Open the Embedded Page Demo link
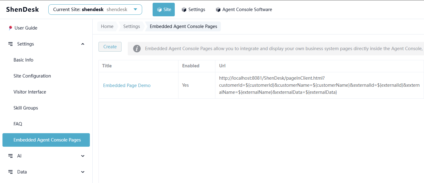 [127, 86]
